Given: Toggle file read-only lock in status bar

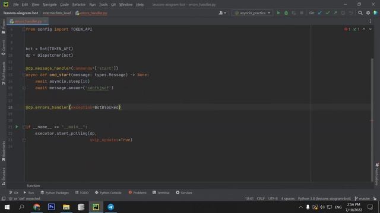Looking at the screenshot, I should [x=375, y=199].
